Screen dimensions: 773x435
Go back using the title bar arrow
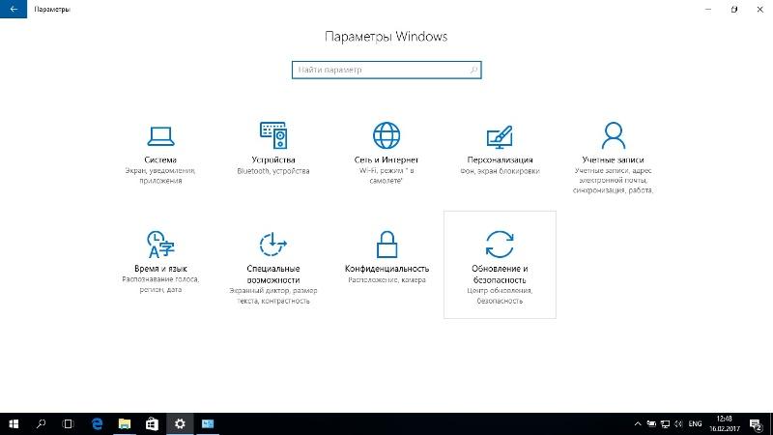[x=14, y=9]
